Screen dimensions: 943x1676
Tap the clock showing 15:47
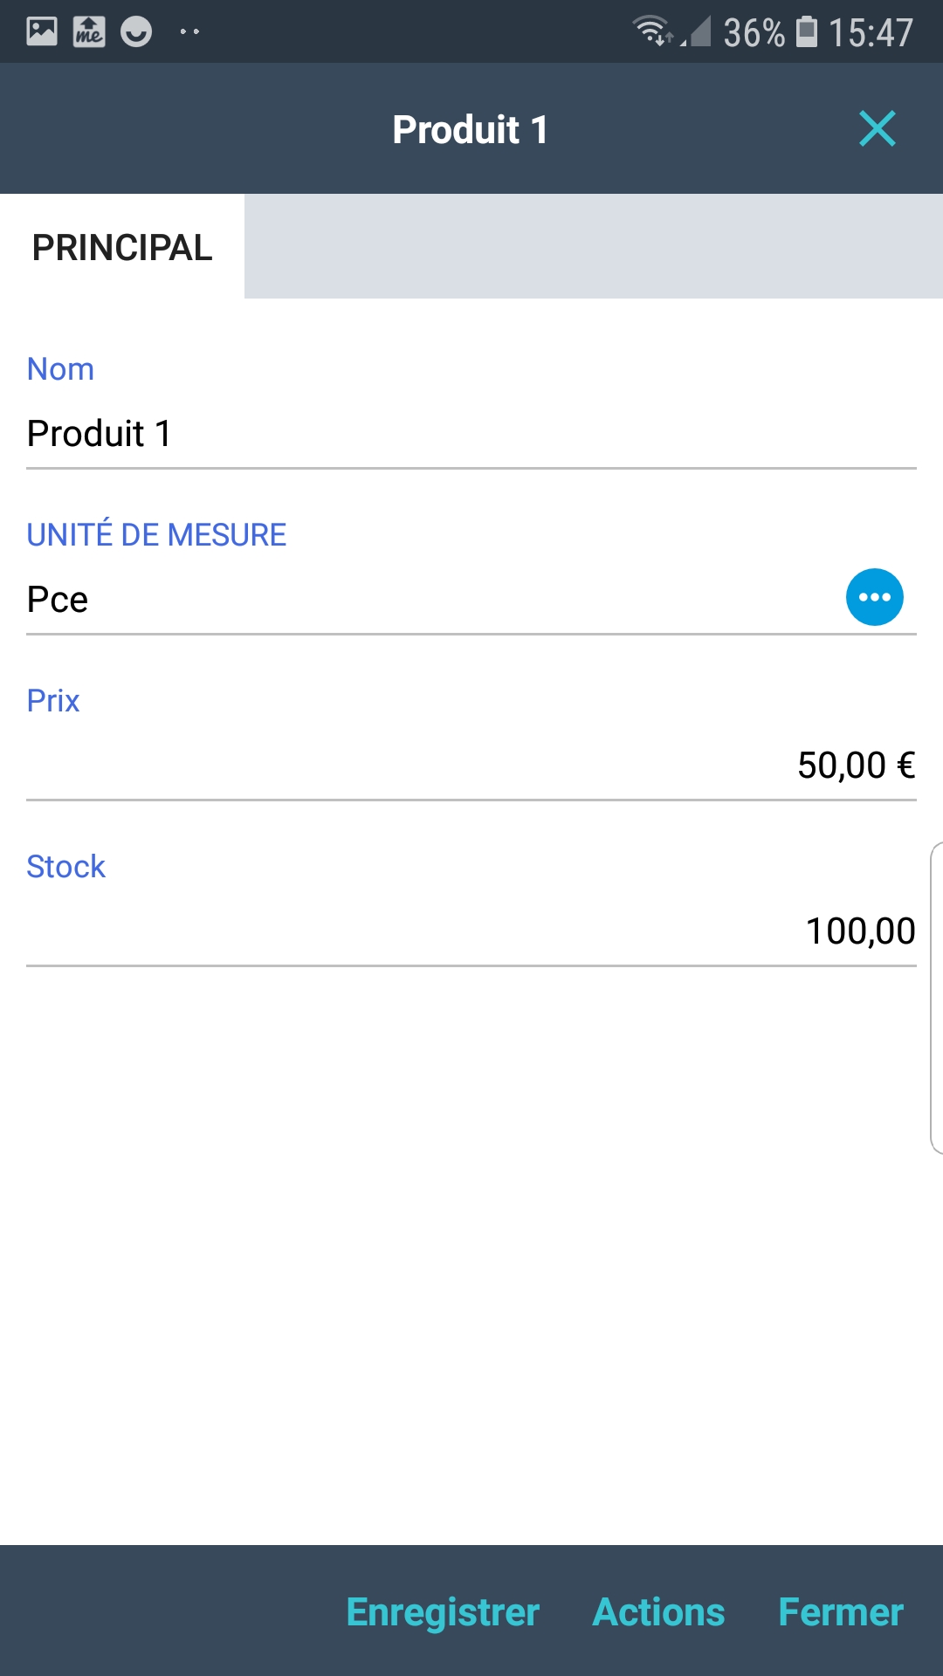pos(871,33)
